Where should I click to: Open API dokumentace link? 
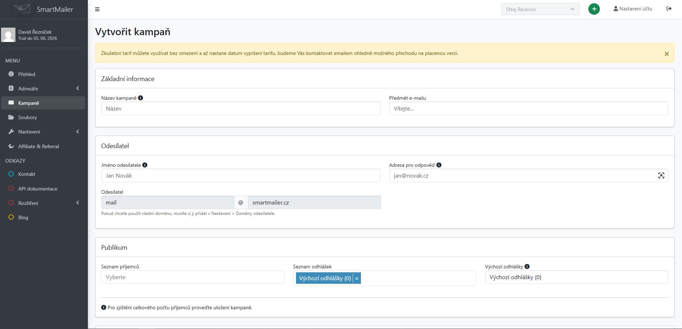43,189
